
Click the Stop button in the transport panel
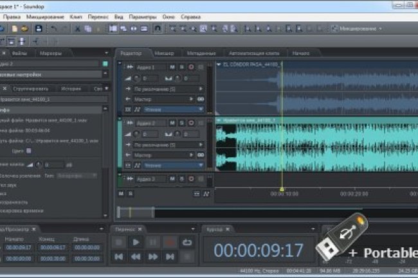[118, 242]
